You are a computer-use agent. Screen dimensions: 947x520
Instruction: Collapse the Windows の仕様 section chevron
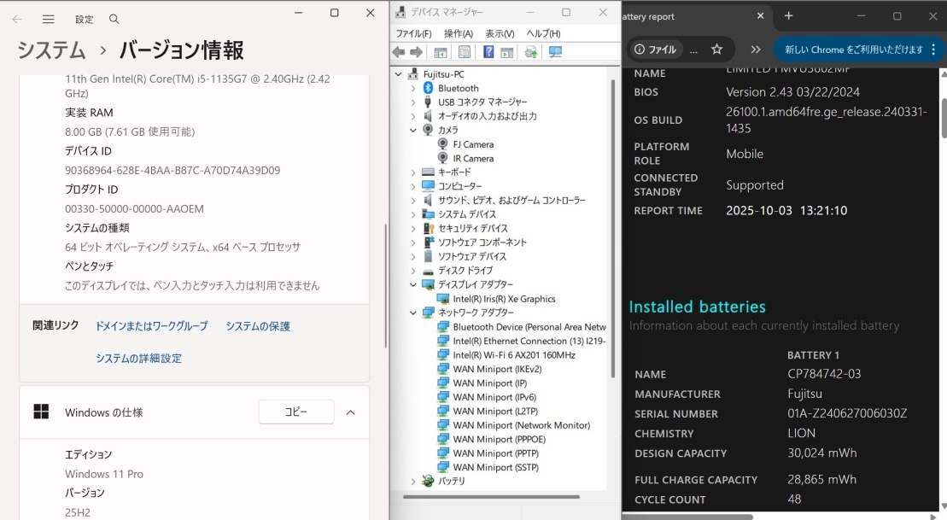pyautogui.click(x=350, y=411)
